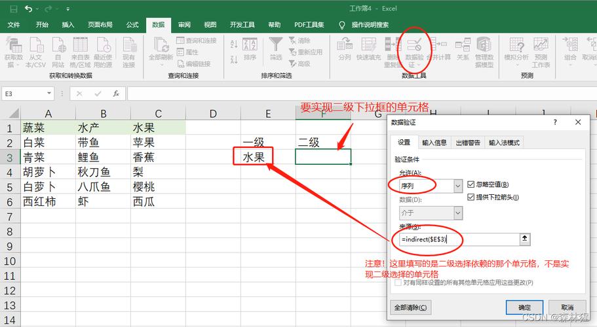Click the 来源 field with =indirect($E$3)
The image size is (597, 327).
(459, 239)
